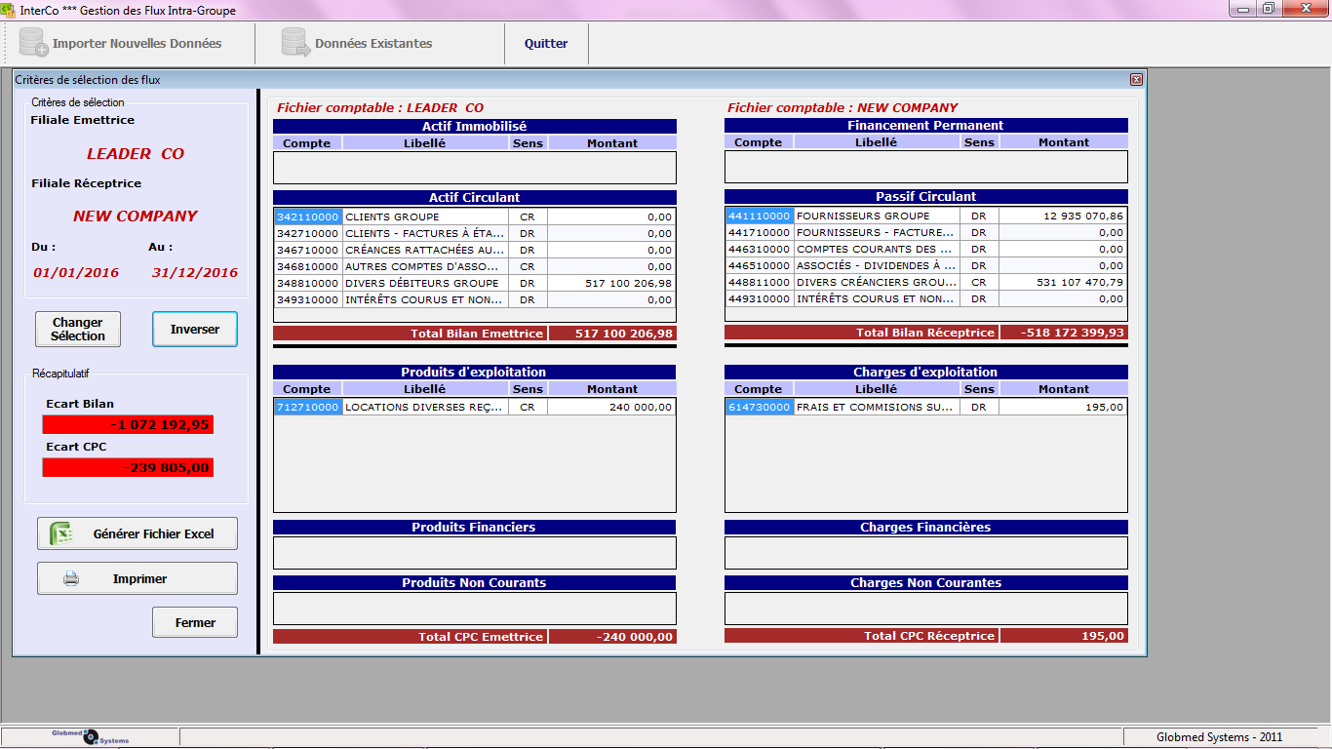Select account 348810000 DIVERS DÉBITEURS GROUPE

point(474,283)
